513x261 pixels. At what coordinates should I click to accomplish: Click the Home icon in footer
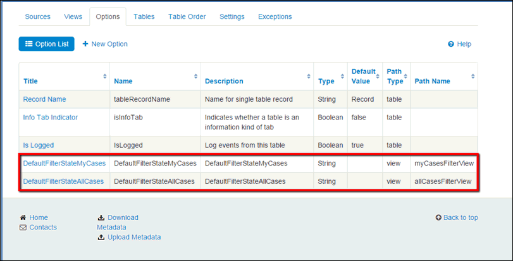[x=23, y=217]
